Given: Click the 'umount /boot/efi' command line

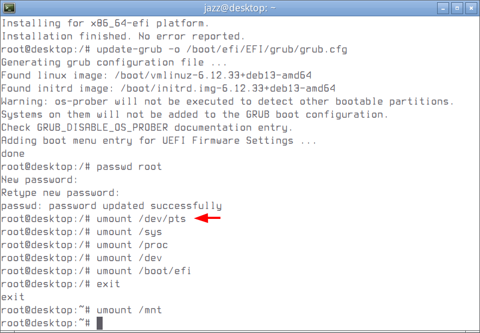Looking at the screenshot, I should coord(96,271).
